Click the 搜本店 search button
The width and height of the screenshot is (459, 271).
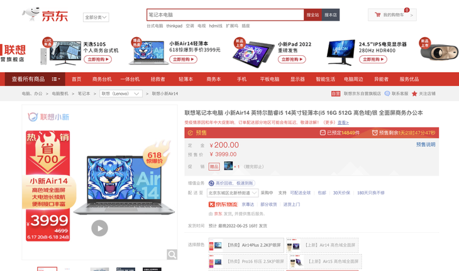tap(331, 14)
